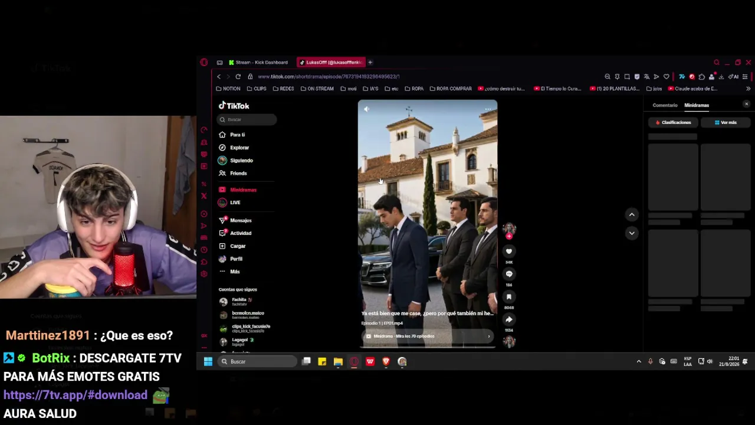
Task: Open browser downloads icon in toolbar
Action: (x=721, y=77)
